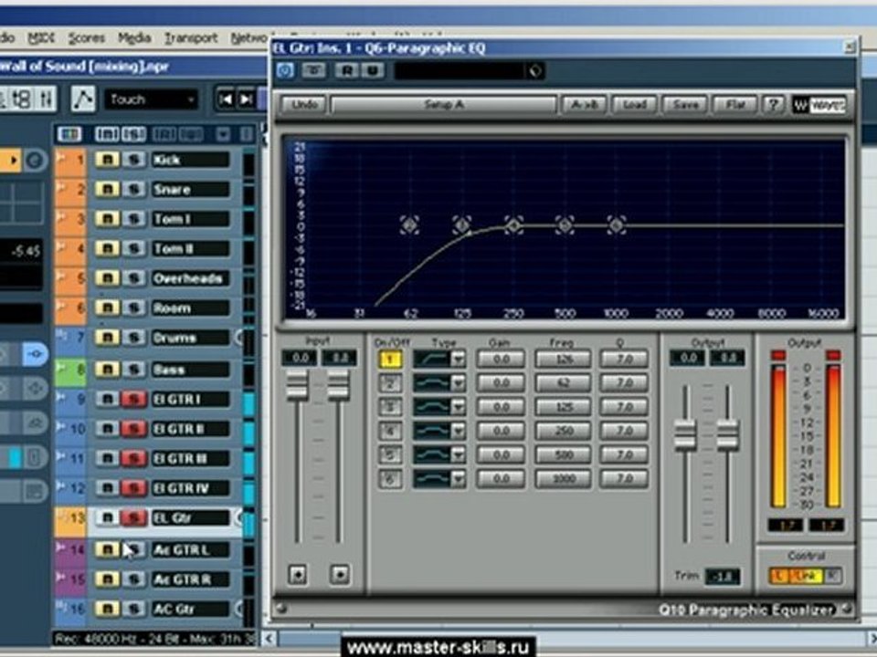The image size is (877, 657).
Task: Open the mixer using the faders toolbar icon
Action: 47,99
